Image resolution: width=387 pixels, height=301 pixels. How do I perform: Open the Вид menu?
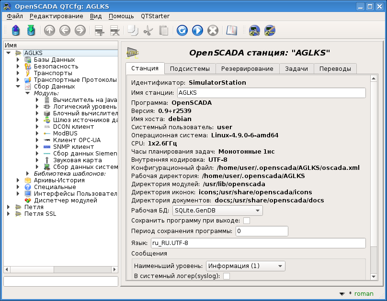click(x=95, y=16)
